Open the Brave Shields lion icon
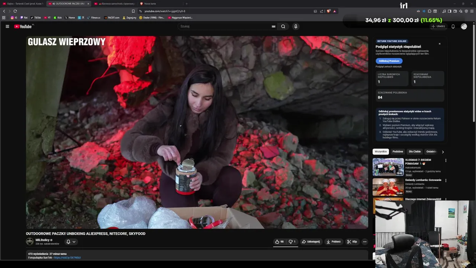 coord(328,11)
